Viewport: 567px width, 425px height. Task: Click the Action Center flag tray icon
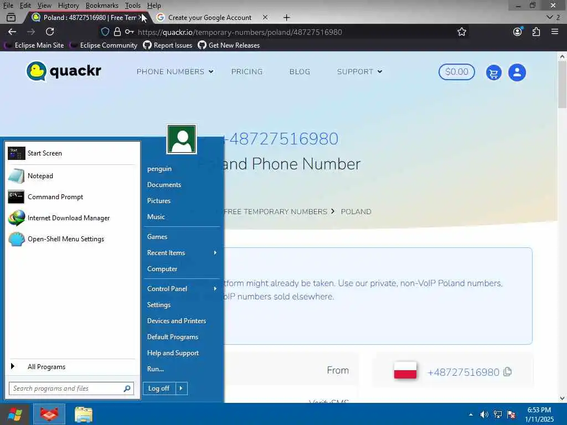[511, 414]
